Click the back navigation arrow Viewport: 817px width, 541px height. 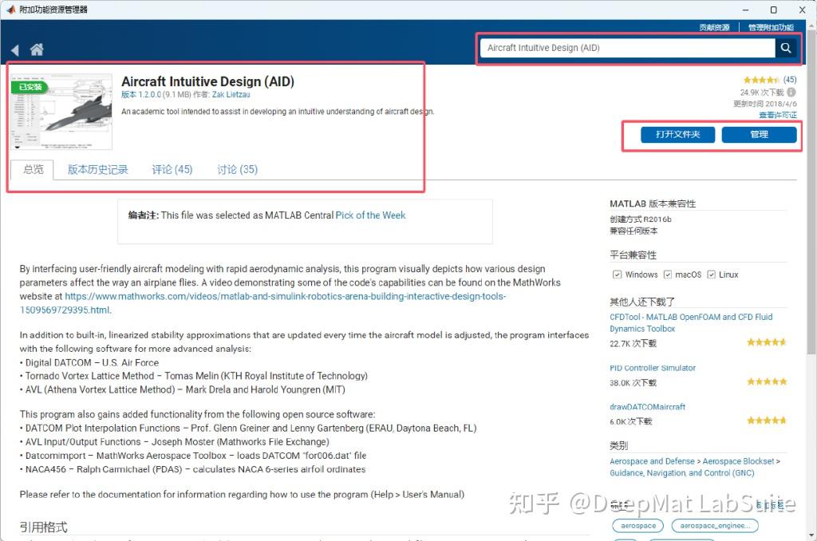pos(16,48)
